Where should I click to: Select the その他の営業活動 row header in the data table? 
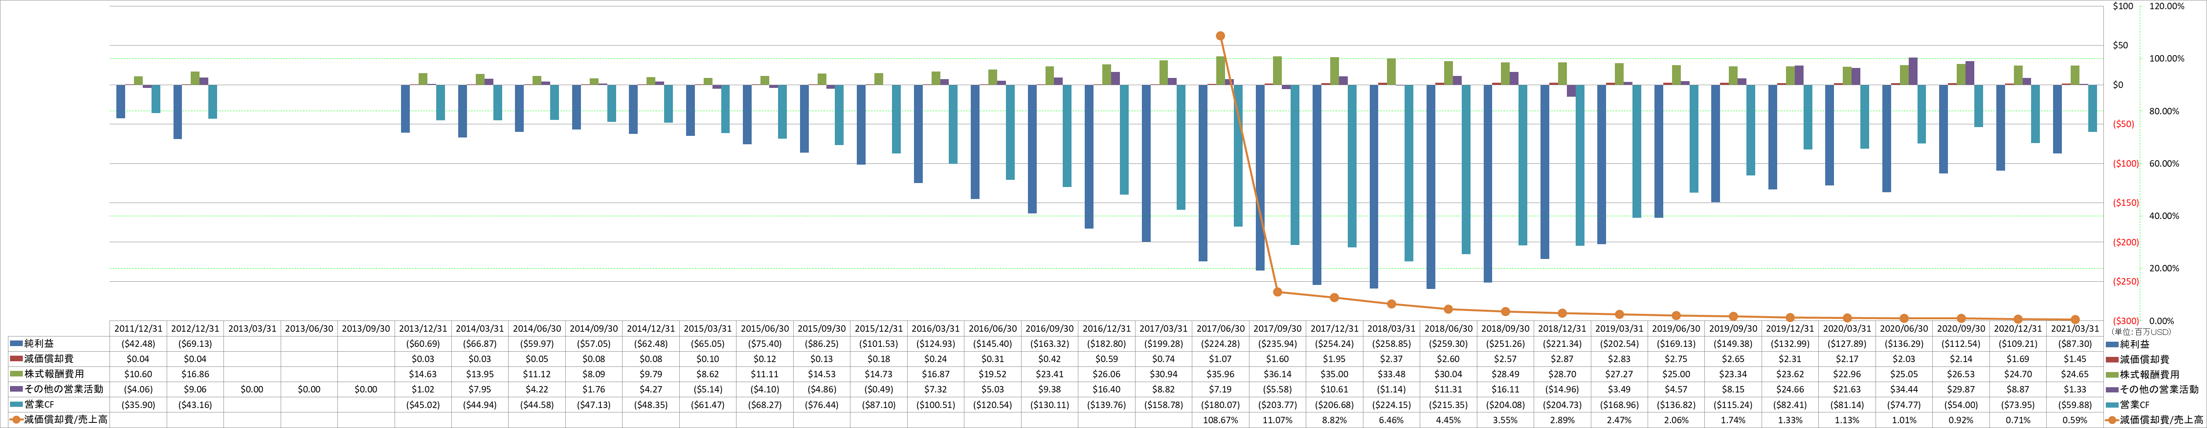59,390
